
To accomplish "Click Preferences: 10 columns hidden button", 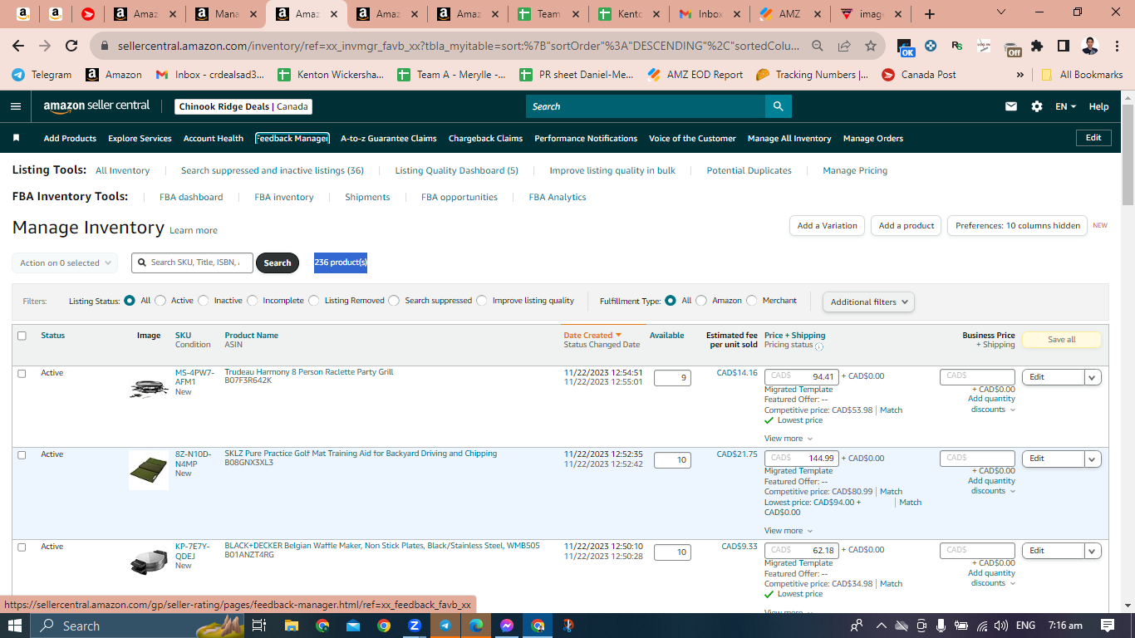I will [x=1017, y=225].
